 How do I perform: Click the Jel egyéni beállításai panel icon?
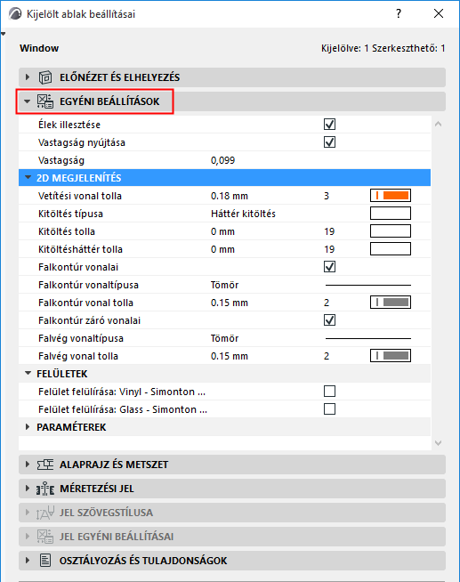point(45,537)
